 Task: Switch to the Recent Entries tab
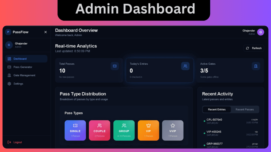pos(217,110)
